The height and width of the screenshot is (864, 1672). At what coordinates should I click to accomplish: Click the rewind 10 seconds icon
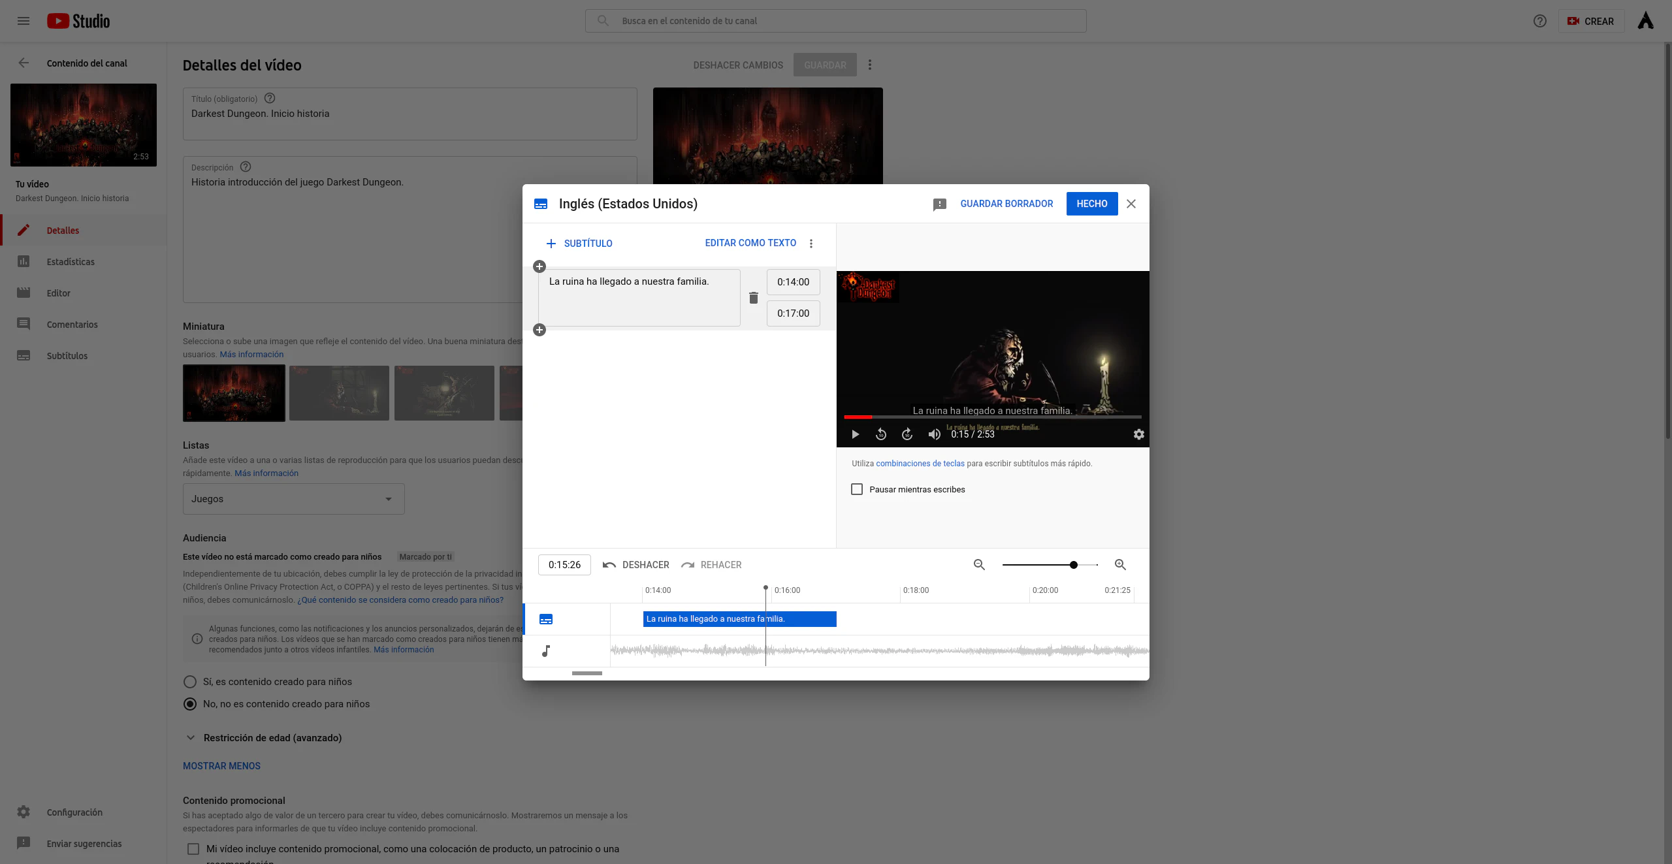click(x=881, y=434)
